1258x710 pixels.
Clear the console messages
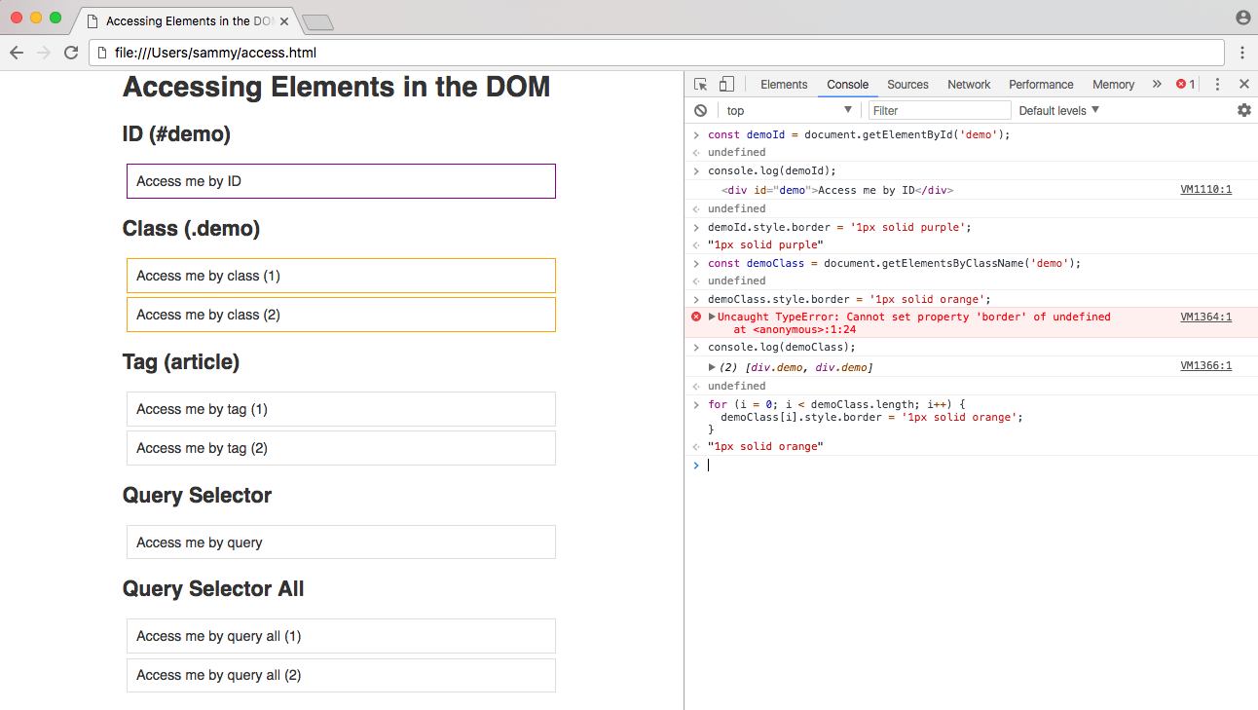[x=701, y=110]
